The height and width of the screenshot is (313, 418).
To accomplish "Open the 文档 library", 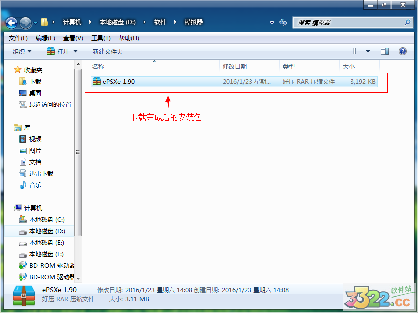I will (x=30, y=162).
